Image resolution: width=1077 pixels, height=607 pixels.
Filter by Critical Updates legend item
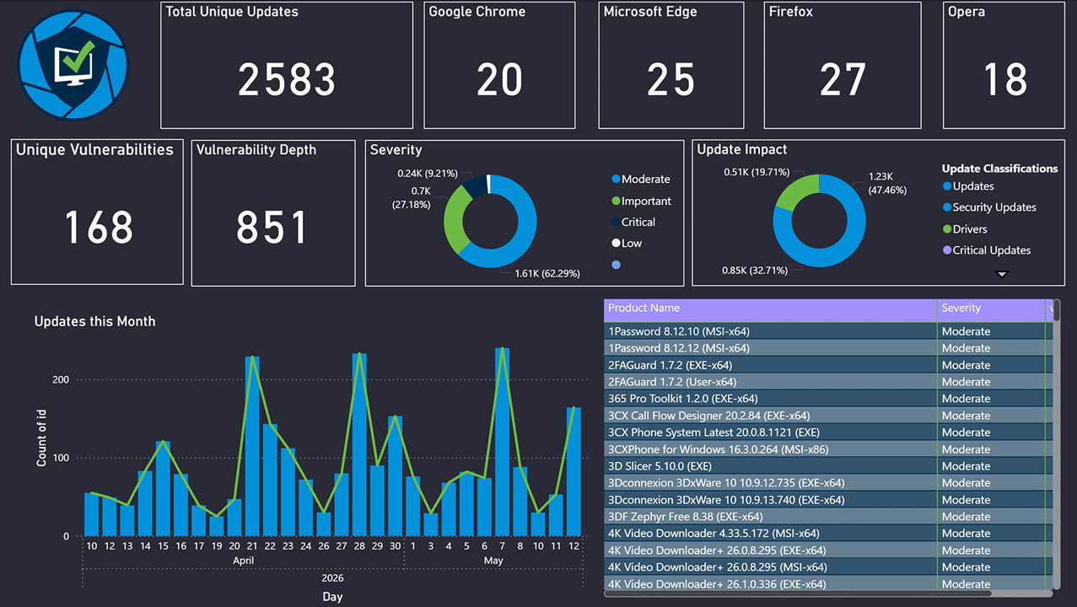[x=987, y=250]
